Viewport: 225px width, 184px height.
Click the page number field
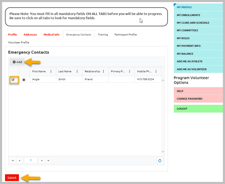click(x=31, y=161)
